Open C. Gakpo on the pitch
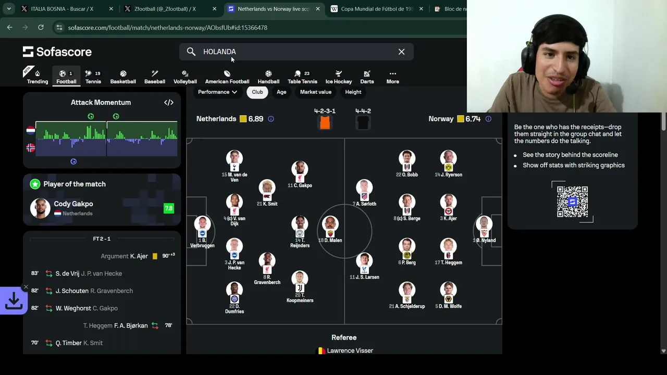The width and height of the screenshot is (667, 375). [x=300, y=174]
